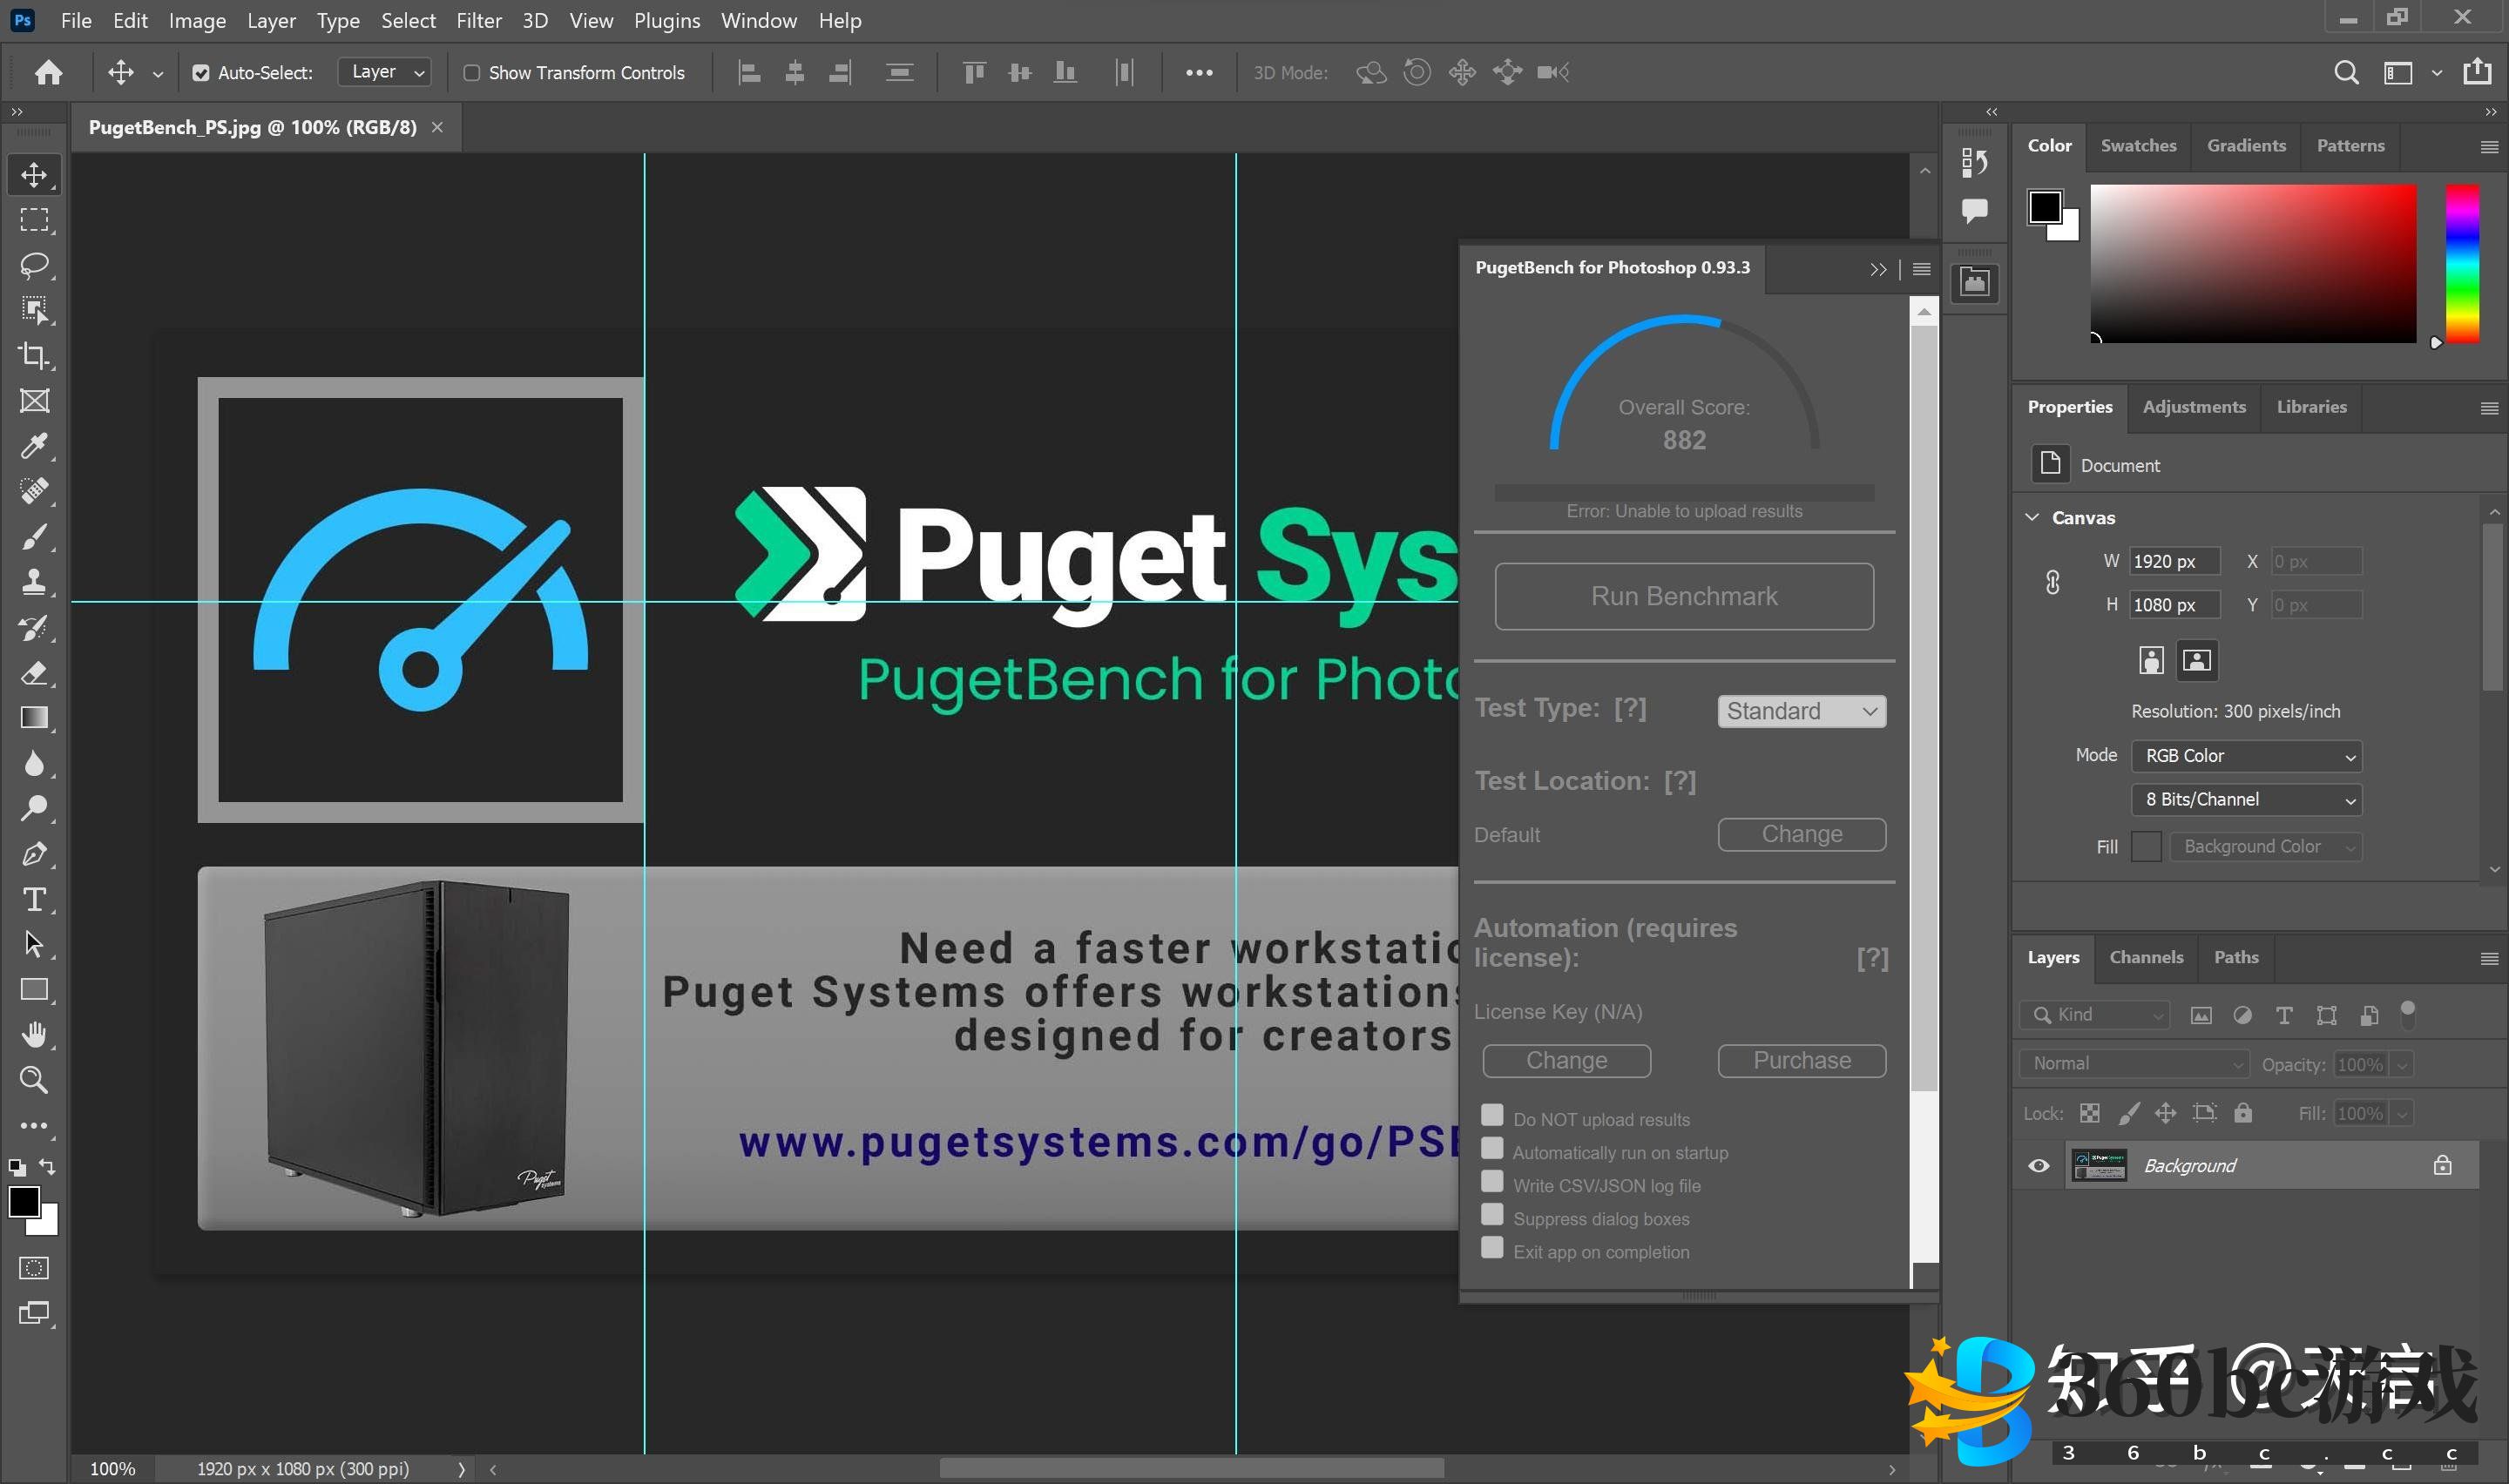Hide the Background layer visibility
This screenshot has width=2509, height=1484.
pyautogui.click(x=2038, y=1166)
